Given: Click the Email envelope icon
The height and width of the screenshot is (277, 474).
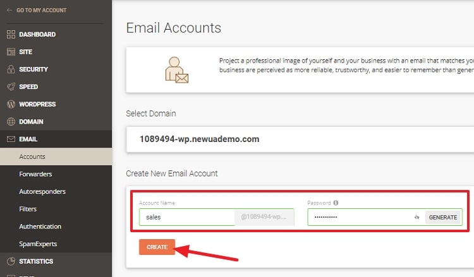Looking at the screenshot, I should click(x=11, y=139).
